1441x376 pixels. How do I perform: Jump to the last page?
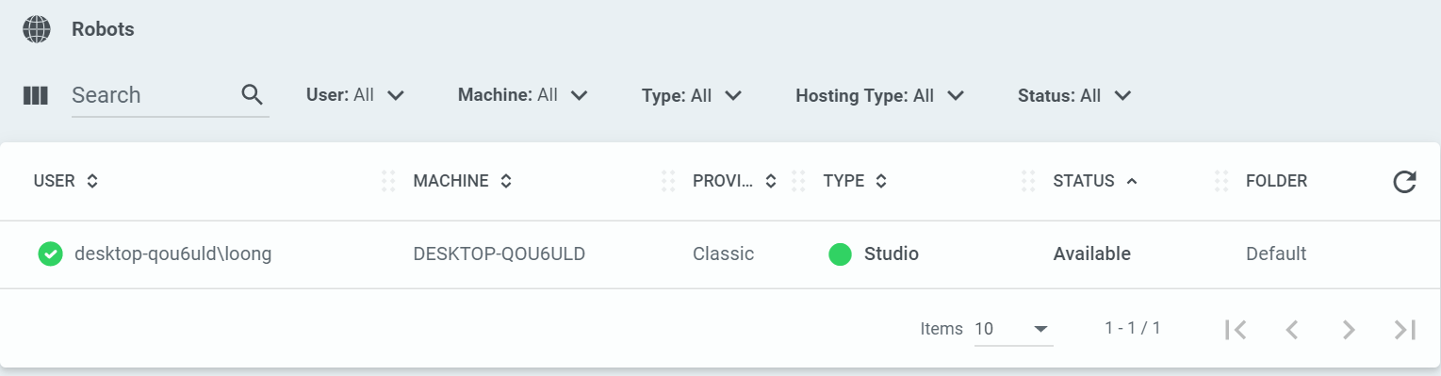tap(1405, 329)
